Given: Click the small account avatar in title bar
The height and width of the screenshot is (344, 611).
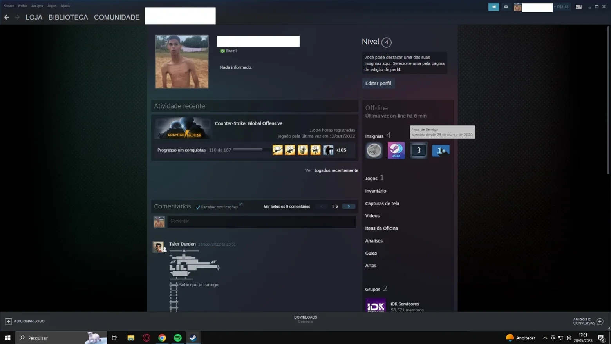Looking at the screenshot, I should tap(517, 7).
